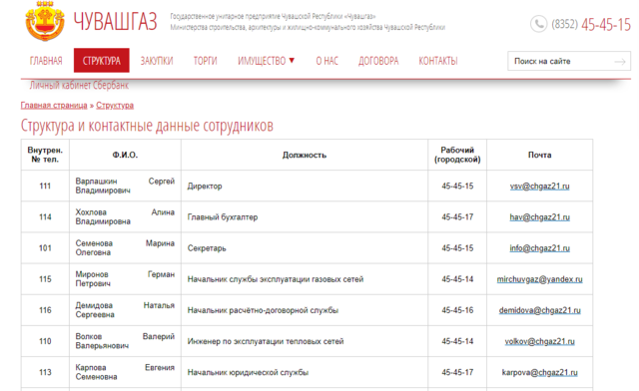Screen dimensions: 639x391
Task: Click work phone 45-45-15 in Варлашкин row
Action: [x=457, y=187]
